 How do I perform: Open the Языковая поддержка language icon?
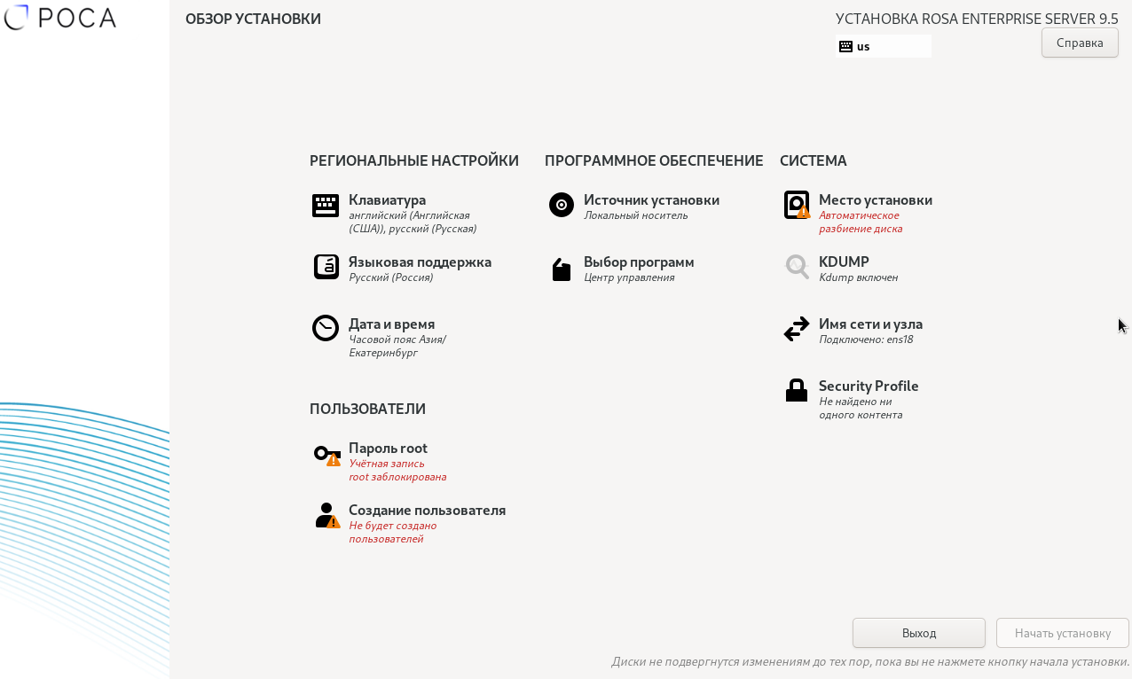[x=326, y=267]
